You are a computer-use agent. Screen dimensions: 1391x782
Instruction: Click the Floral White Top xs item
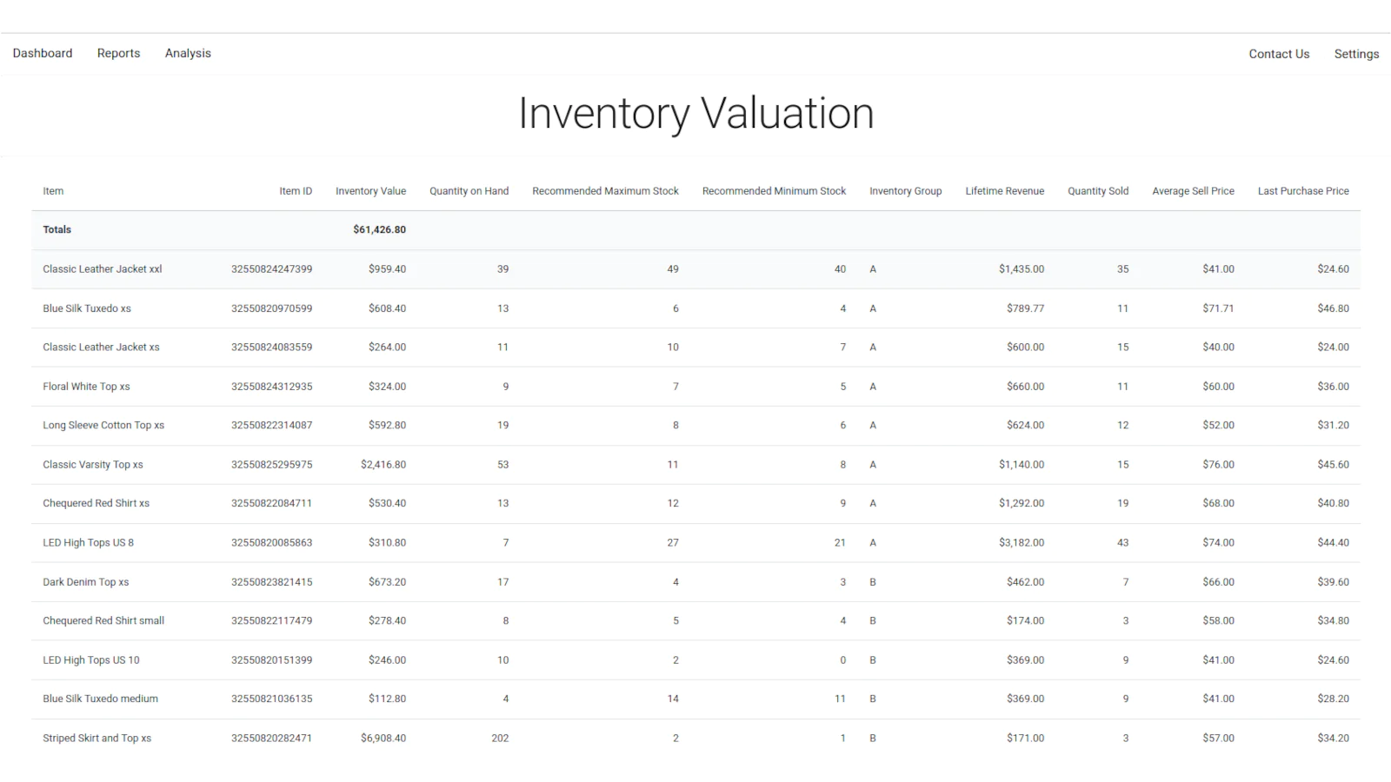point(86,387)
